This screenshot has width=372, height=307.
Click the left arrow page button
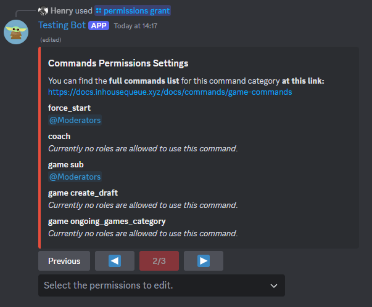pos(115,261)
